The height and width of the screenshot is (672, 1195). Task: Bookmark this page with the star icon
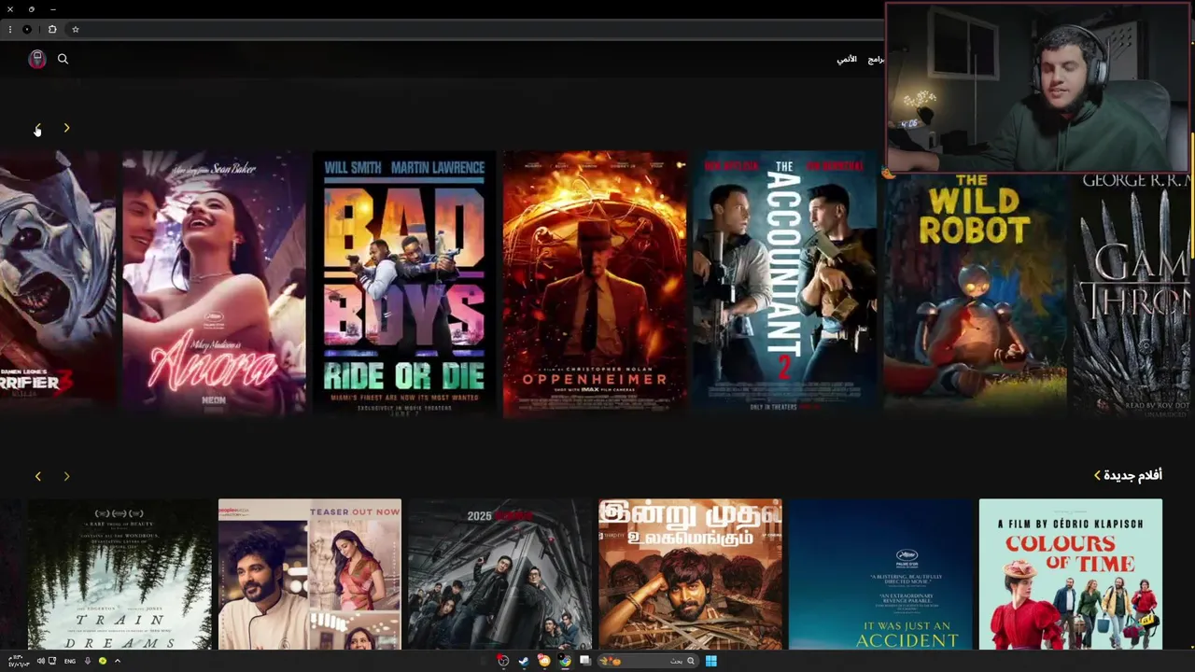point(76,29)
